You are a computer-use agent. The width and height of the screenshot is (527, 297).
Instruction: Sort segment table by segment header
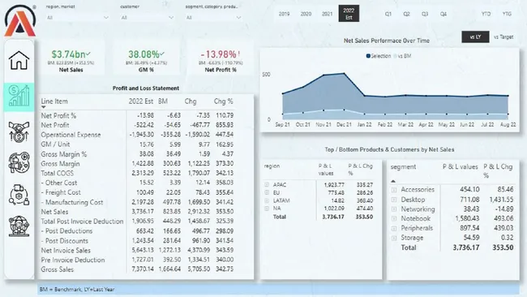point(403,167)
